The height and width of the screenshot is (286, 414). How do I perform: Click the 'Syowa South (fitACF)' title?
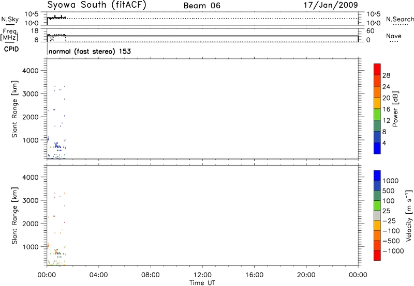[97, 5]
